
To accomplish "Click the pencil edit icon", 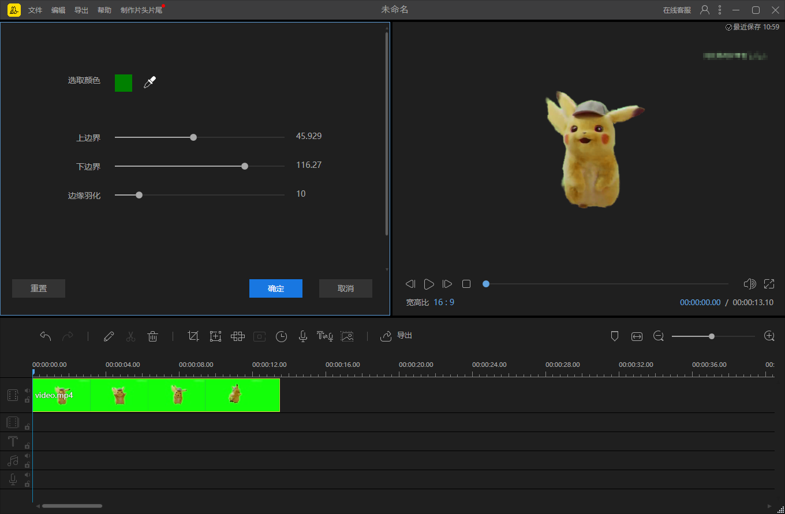I will pos(109,336).
